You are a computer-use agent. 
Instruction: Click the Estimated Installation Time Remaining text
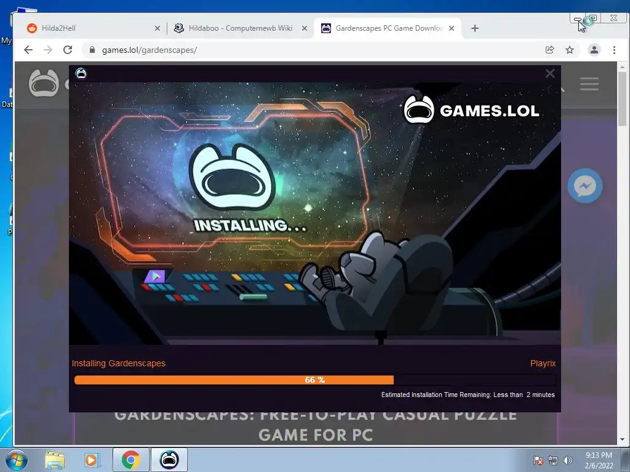468,395
